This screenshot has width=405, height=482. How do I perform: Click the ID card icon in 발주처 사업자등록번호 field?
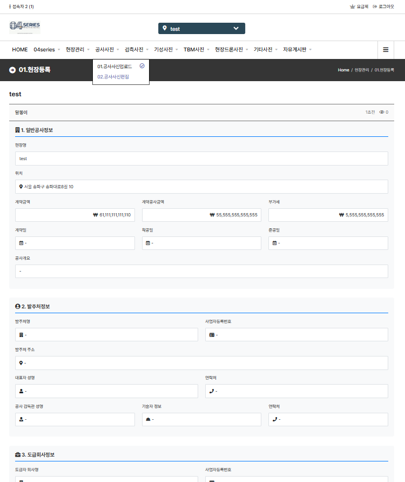click(212, 335)
